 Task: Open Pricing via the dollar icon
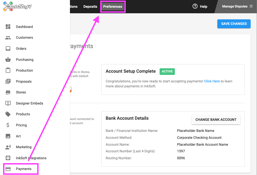point(8,125)
